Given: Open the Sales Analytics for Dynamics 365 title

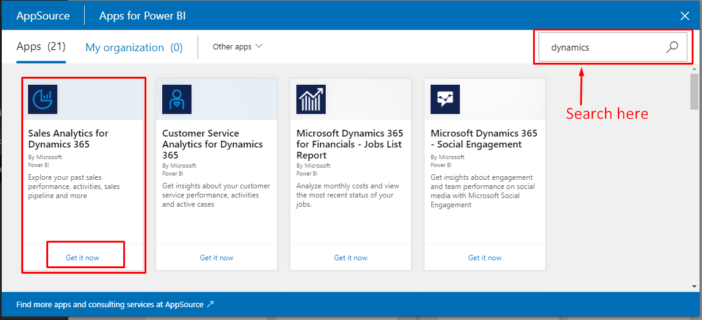Looking at the screenshot, I should [x=68, y=139].
